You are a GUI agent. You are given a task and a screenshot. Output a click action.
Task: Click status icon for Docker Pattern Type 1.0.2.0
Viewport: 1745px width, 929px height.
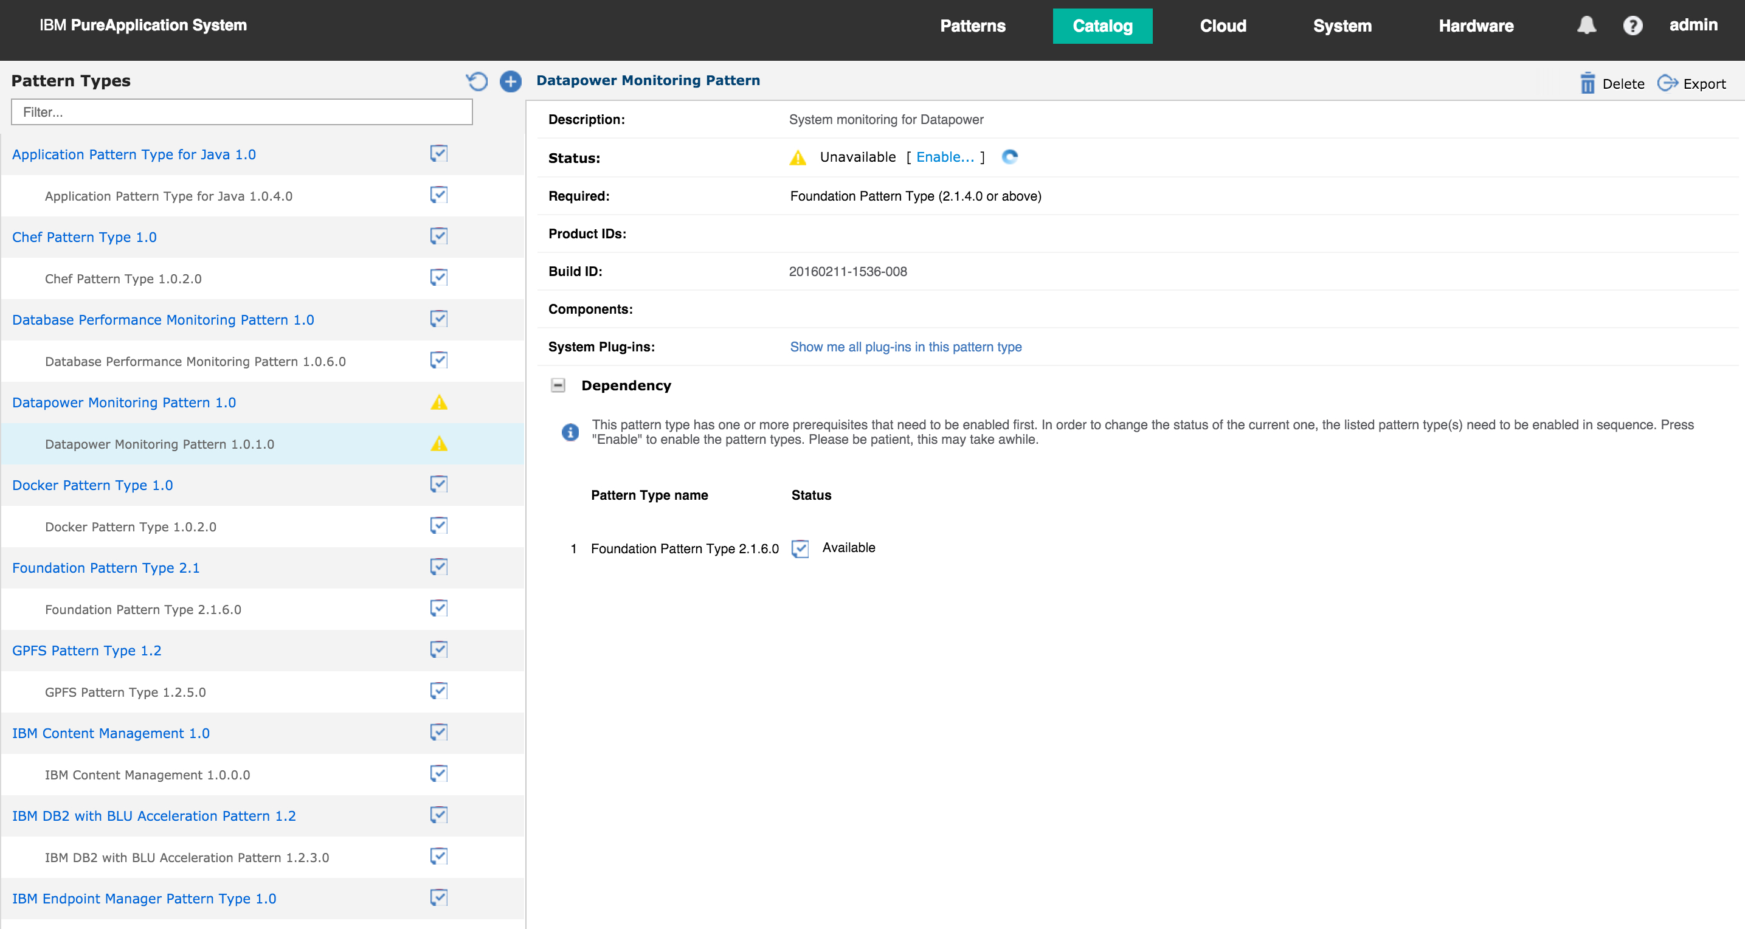(439, 525)
